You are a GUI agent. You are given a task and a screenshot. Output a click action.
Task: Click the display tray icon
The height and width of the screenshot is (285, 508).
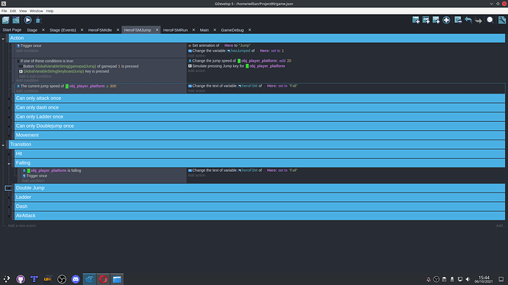pos(460,279)
